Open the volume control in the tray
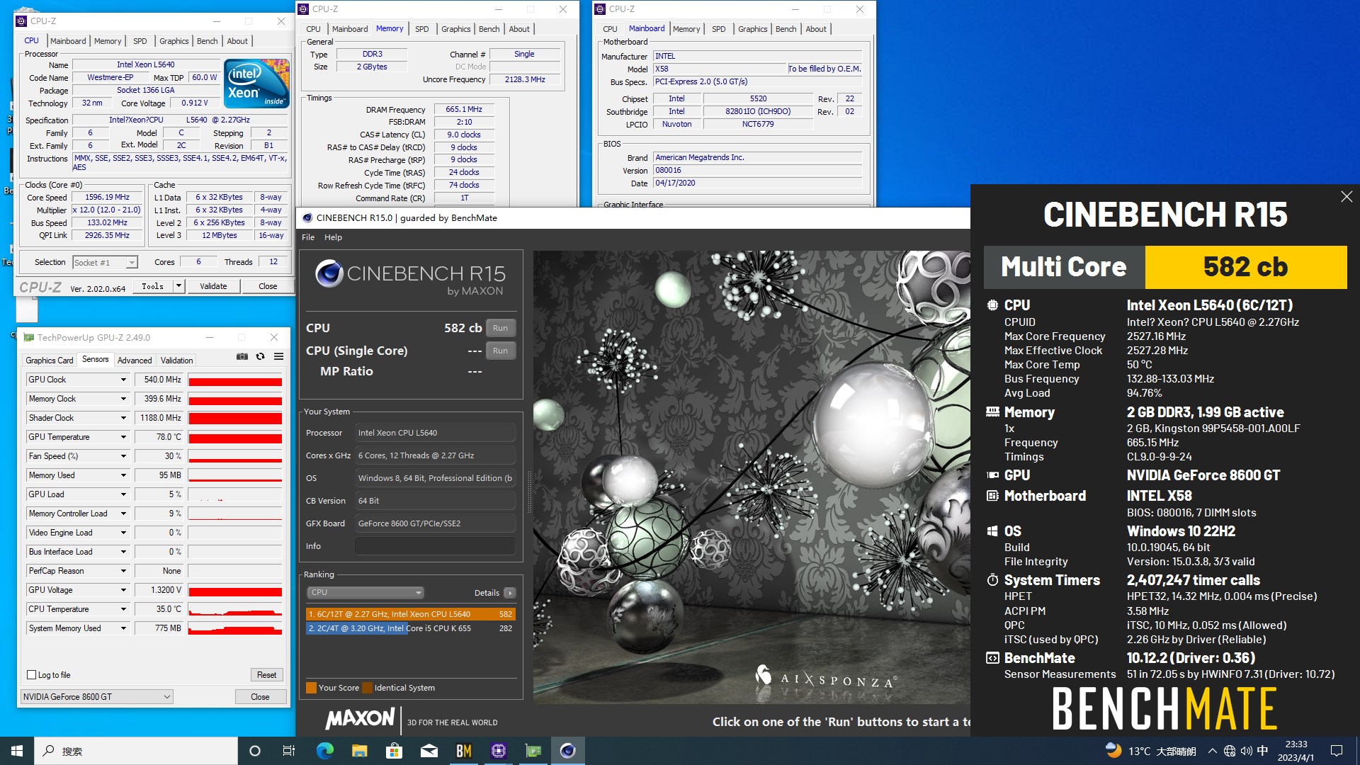Image resolution: width=1360 pixels, height=765 pixels. pyautogui.click(x=1246, y=751)
